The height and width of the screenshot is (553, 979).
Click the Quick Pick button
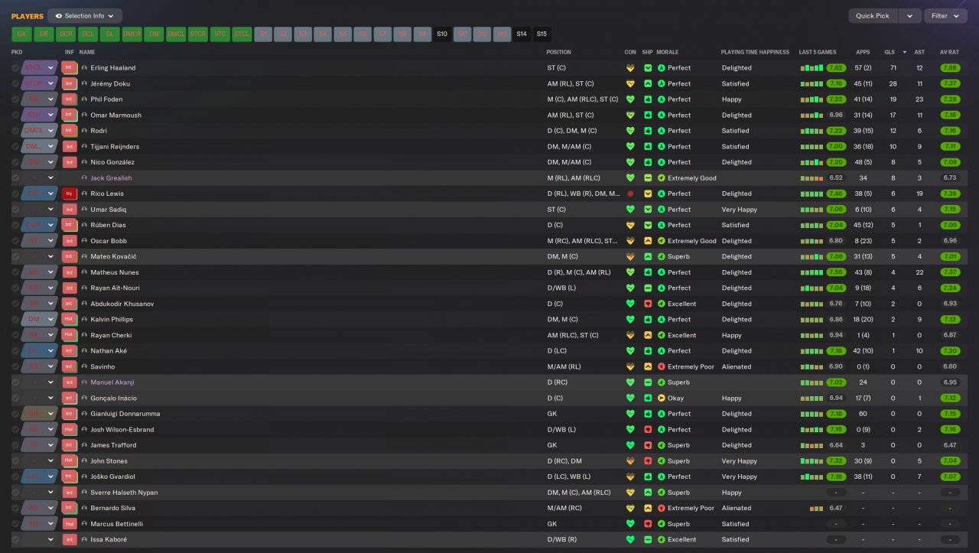point(873,16)
